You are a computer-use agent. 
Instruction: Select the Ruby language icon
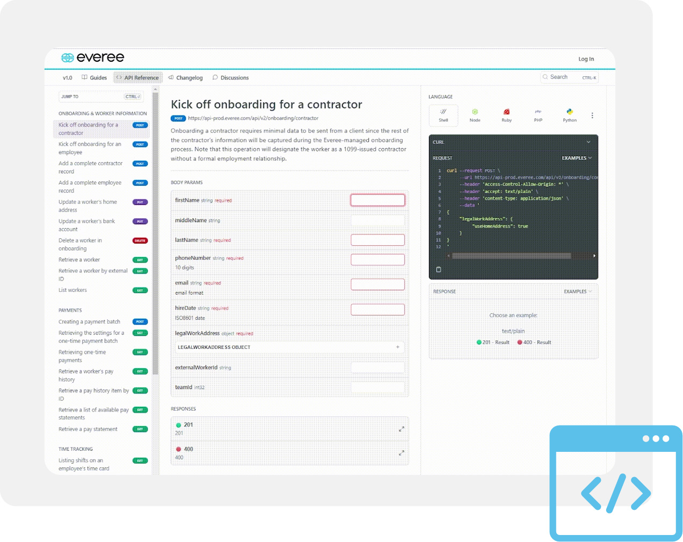coord(506,115)
